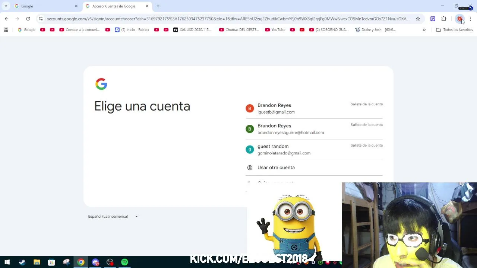The width and height of the screenshot is (477, 268).
Task: Click the address bar URL field
Action: tap(228, 19)
